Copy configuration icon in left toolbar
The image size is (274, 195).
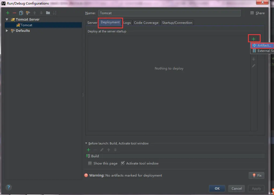pyautogui.click(x=21, y=13)
